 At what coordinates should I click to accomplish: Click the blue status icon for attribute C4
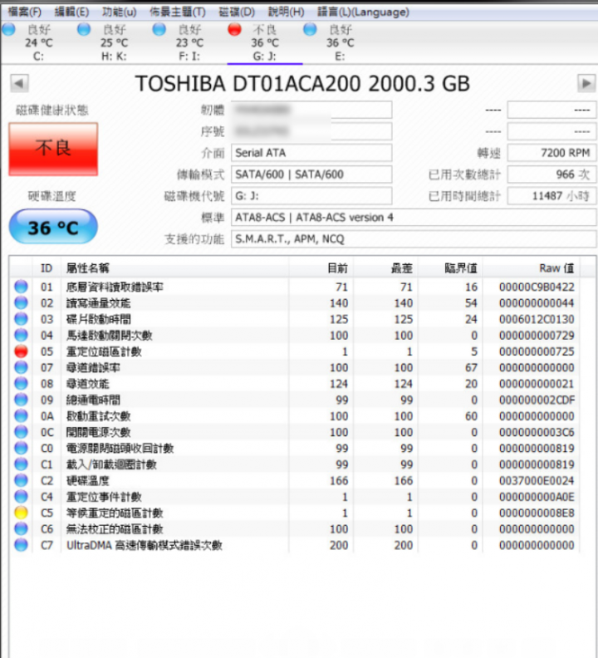[21, 497]
